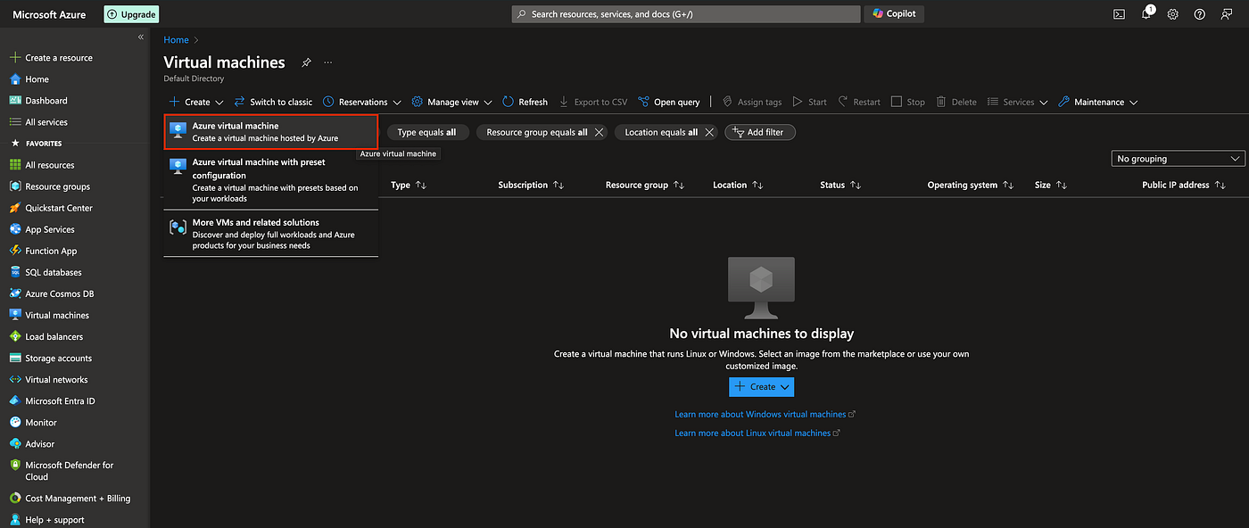The image size is (1249, 528).
Task: Sort by the Resource group column
Action: [644, 185]
